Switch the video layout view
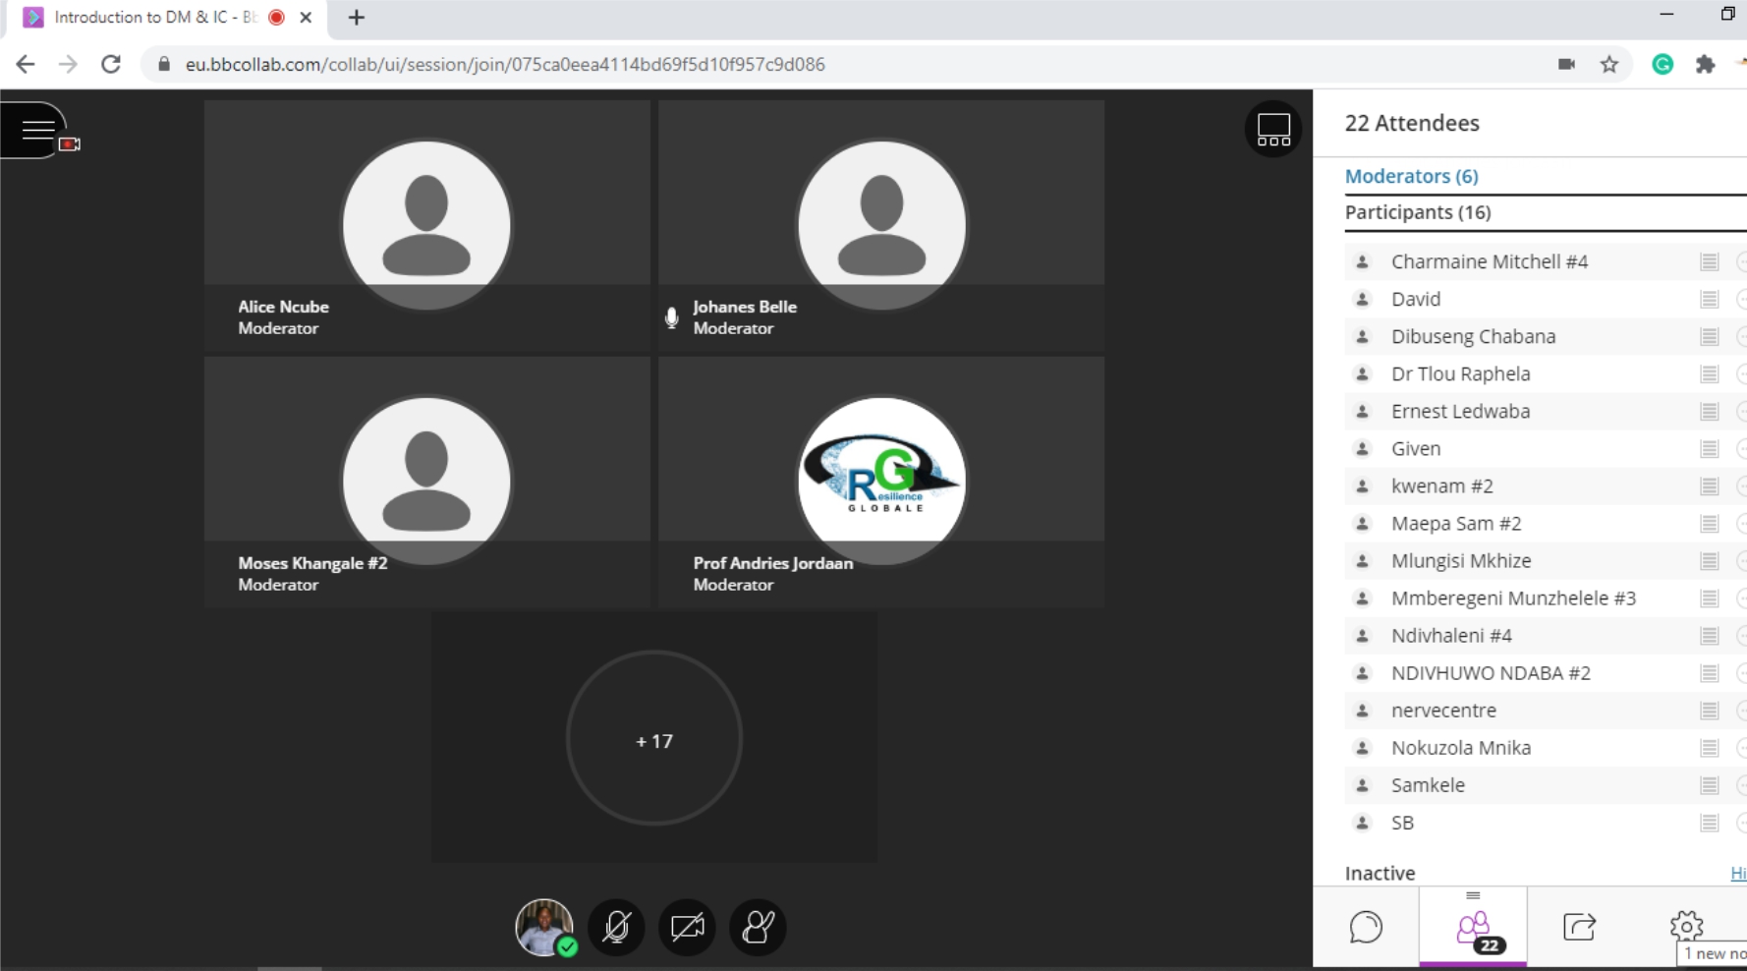This screenshot has height=971, width=1747. tap(1272, 129)
